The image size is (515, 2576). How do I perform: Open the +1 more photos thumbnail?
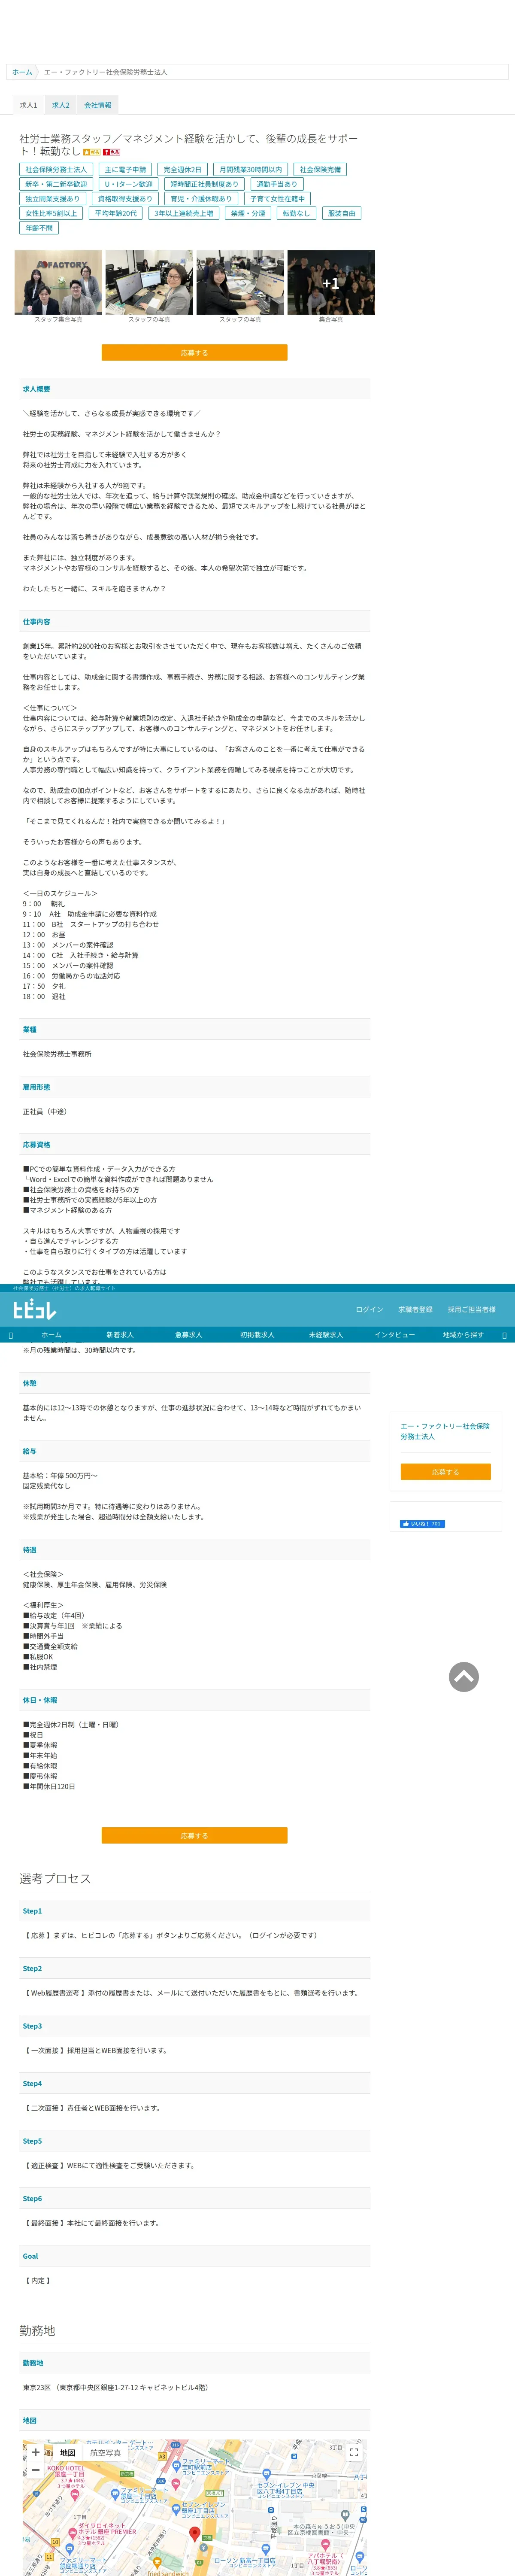click(331, 282)
